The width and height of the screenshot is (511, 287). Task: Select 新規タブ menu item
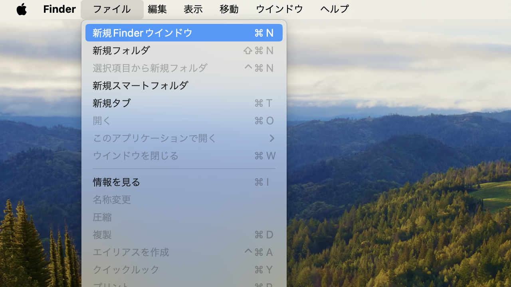coord(184,103)
